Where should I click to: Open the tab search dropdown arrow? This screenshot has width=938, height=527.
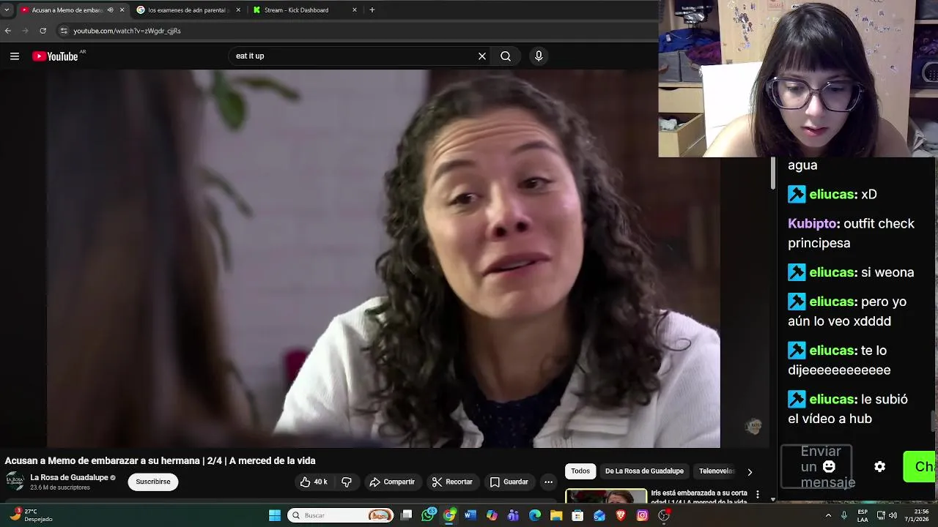tap(7, 10)
